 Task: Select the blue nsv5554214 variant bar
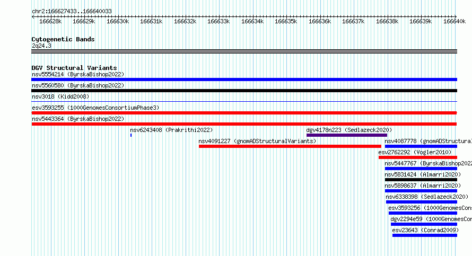(x=244, y=80)
